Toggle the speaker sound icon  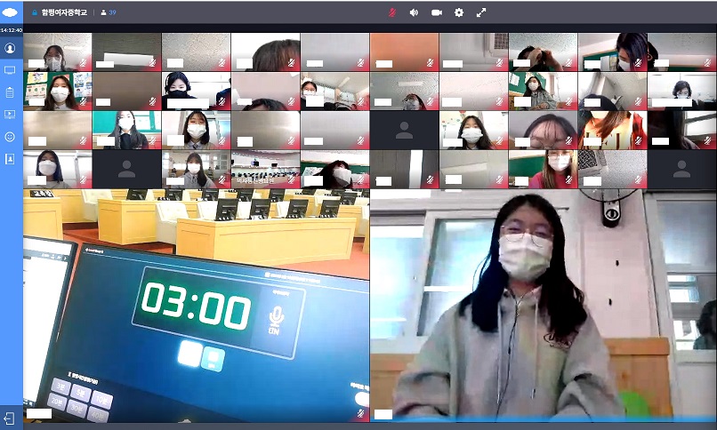(x=414, y=12)
